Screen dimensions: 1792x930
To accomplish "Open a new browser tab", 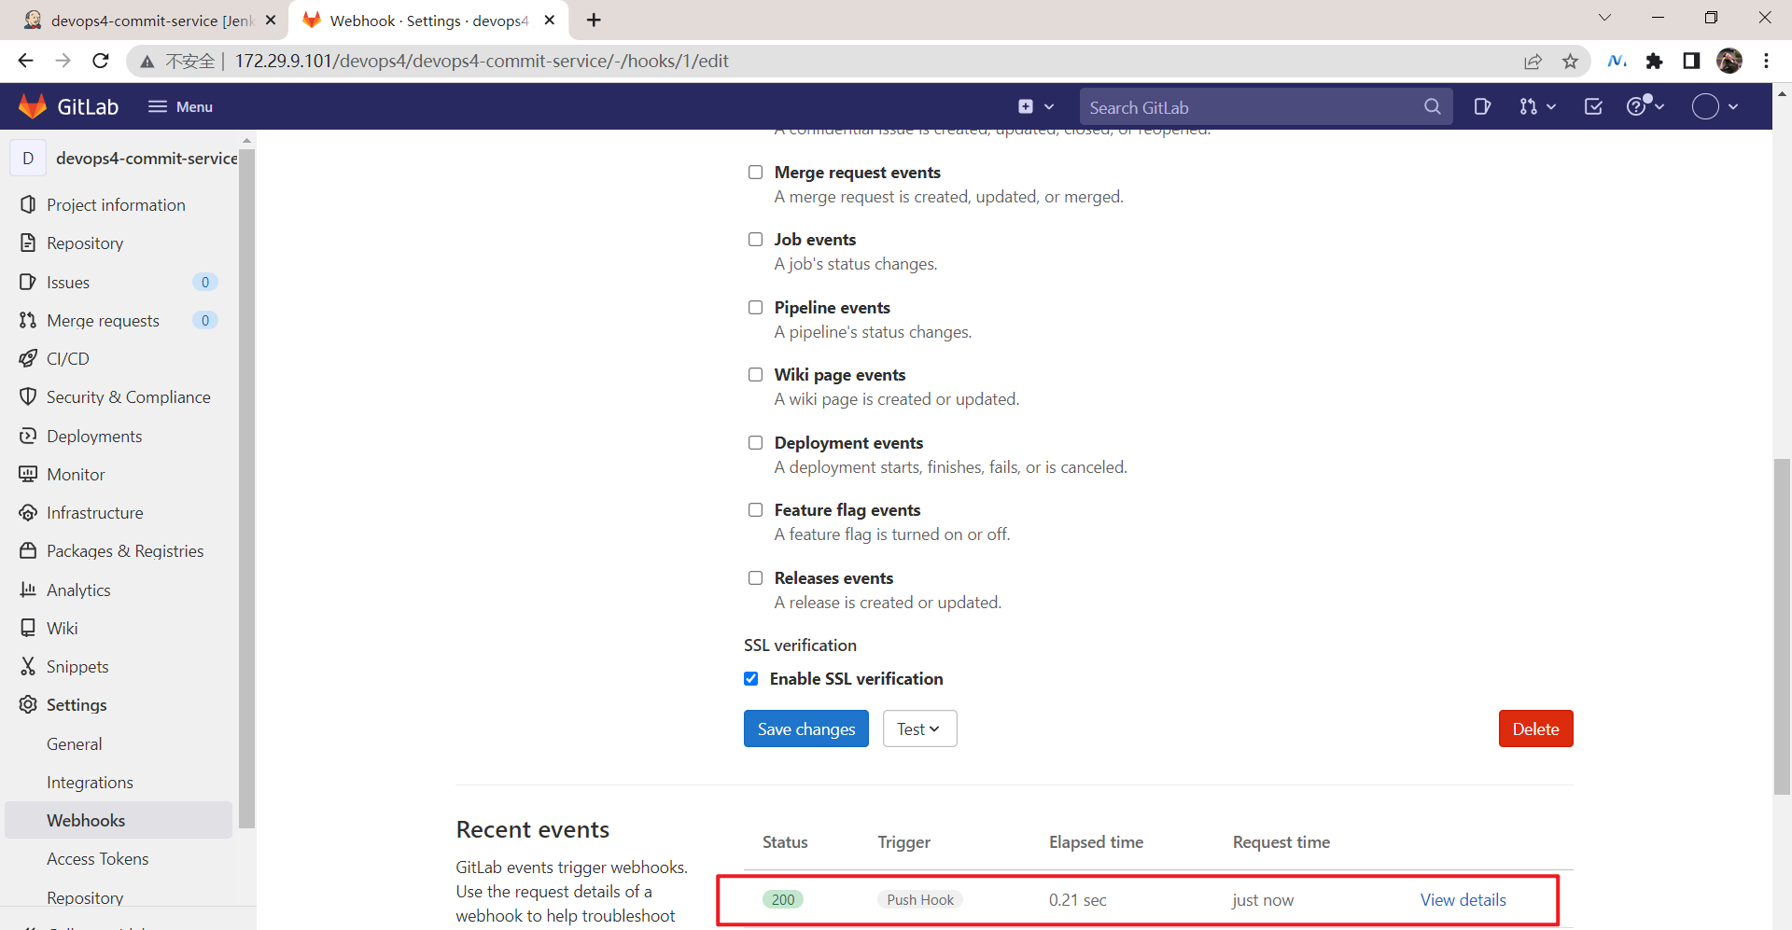I will pyautogui.click(x=594, y=20).
